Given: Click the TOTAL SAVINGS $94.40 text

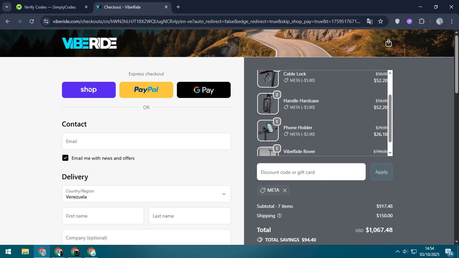Looking at the screenshot, I should click(x=291, y=240).
